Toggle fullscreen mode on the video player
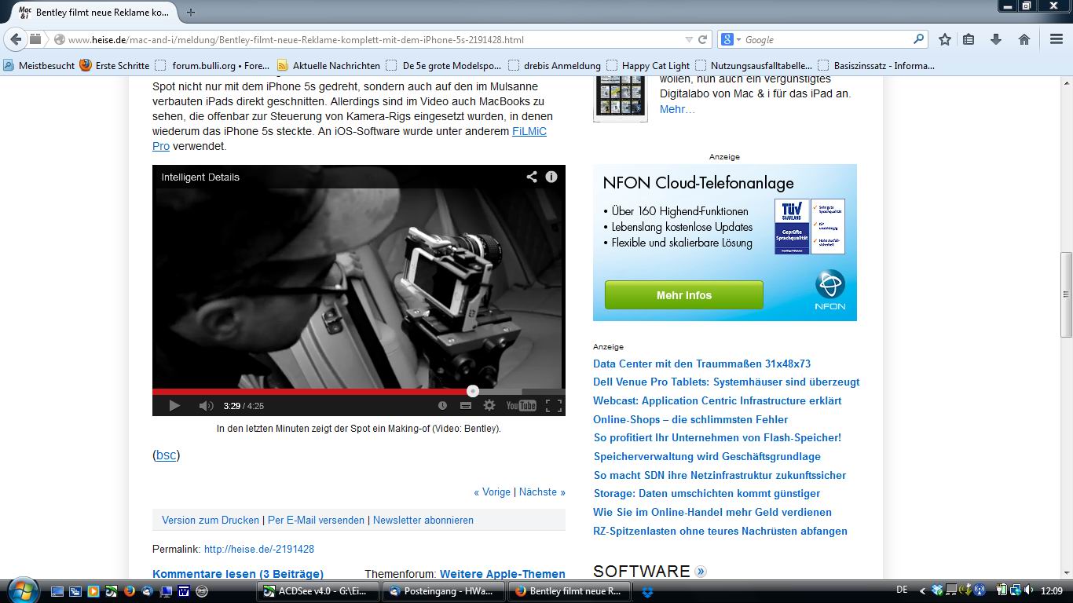This screenshot has width=1073, height=603. (554, 406)
